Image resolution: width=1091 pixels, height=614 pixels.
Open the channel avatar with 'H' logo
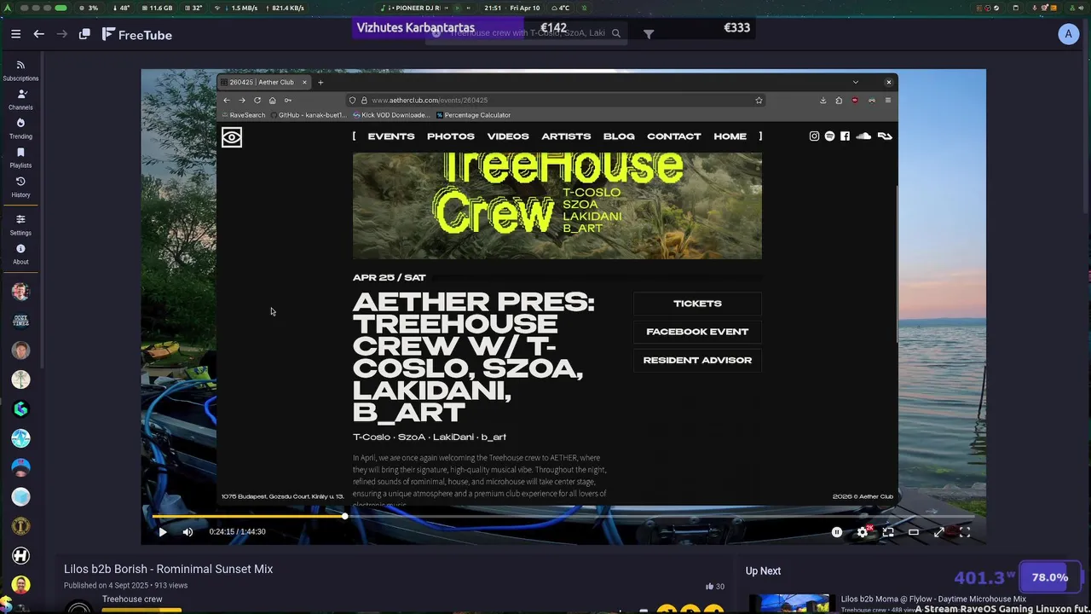20,555
